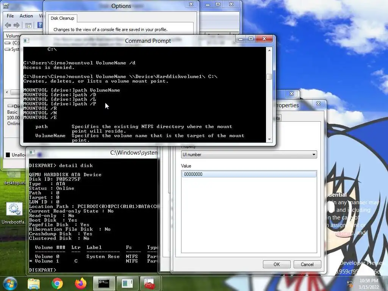The image size is (388, 291).
Task: Select the Unrebootfa desktop gear icon
Action: pos(14,209)
